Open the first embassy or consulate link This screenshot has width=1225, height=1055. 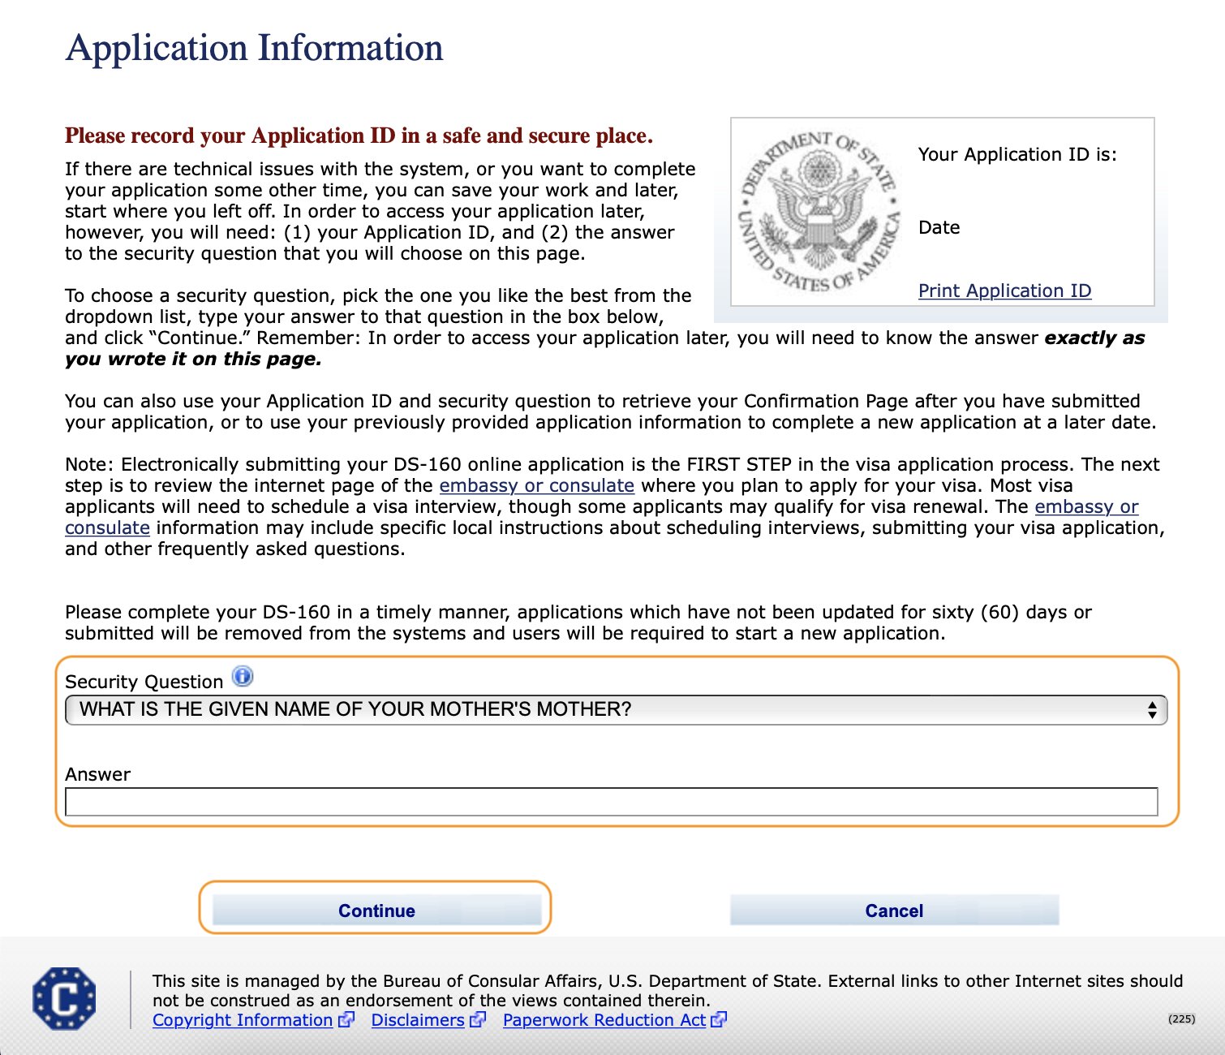point(536,485)
